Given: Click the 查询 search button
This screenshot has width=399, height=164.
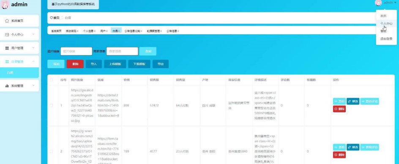Looking at the screenshot, I should click(148, 51).
